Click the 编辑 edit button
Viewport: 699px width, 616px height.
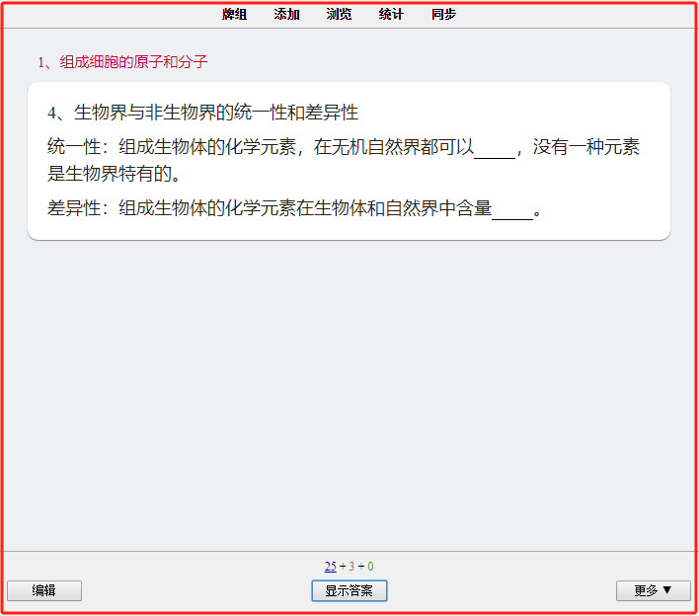click(44, 590)
